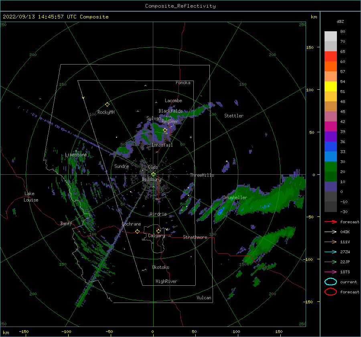Viewport: 361px width, 337px height.
Task: Click the Lacombe city label
Action: coord(173,101)
